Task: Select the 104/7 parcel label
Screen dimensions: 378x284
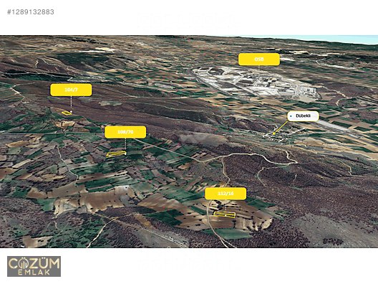Action: pos(71,90)
